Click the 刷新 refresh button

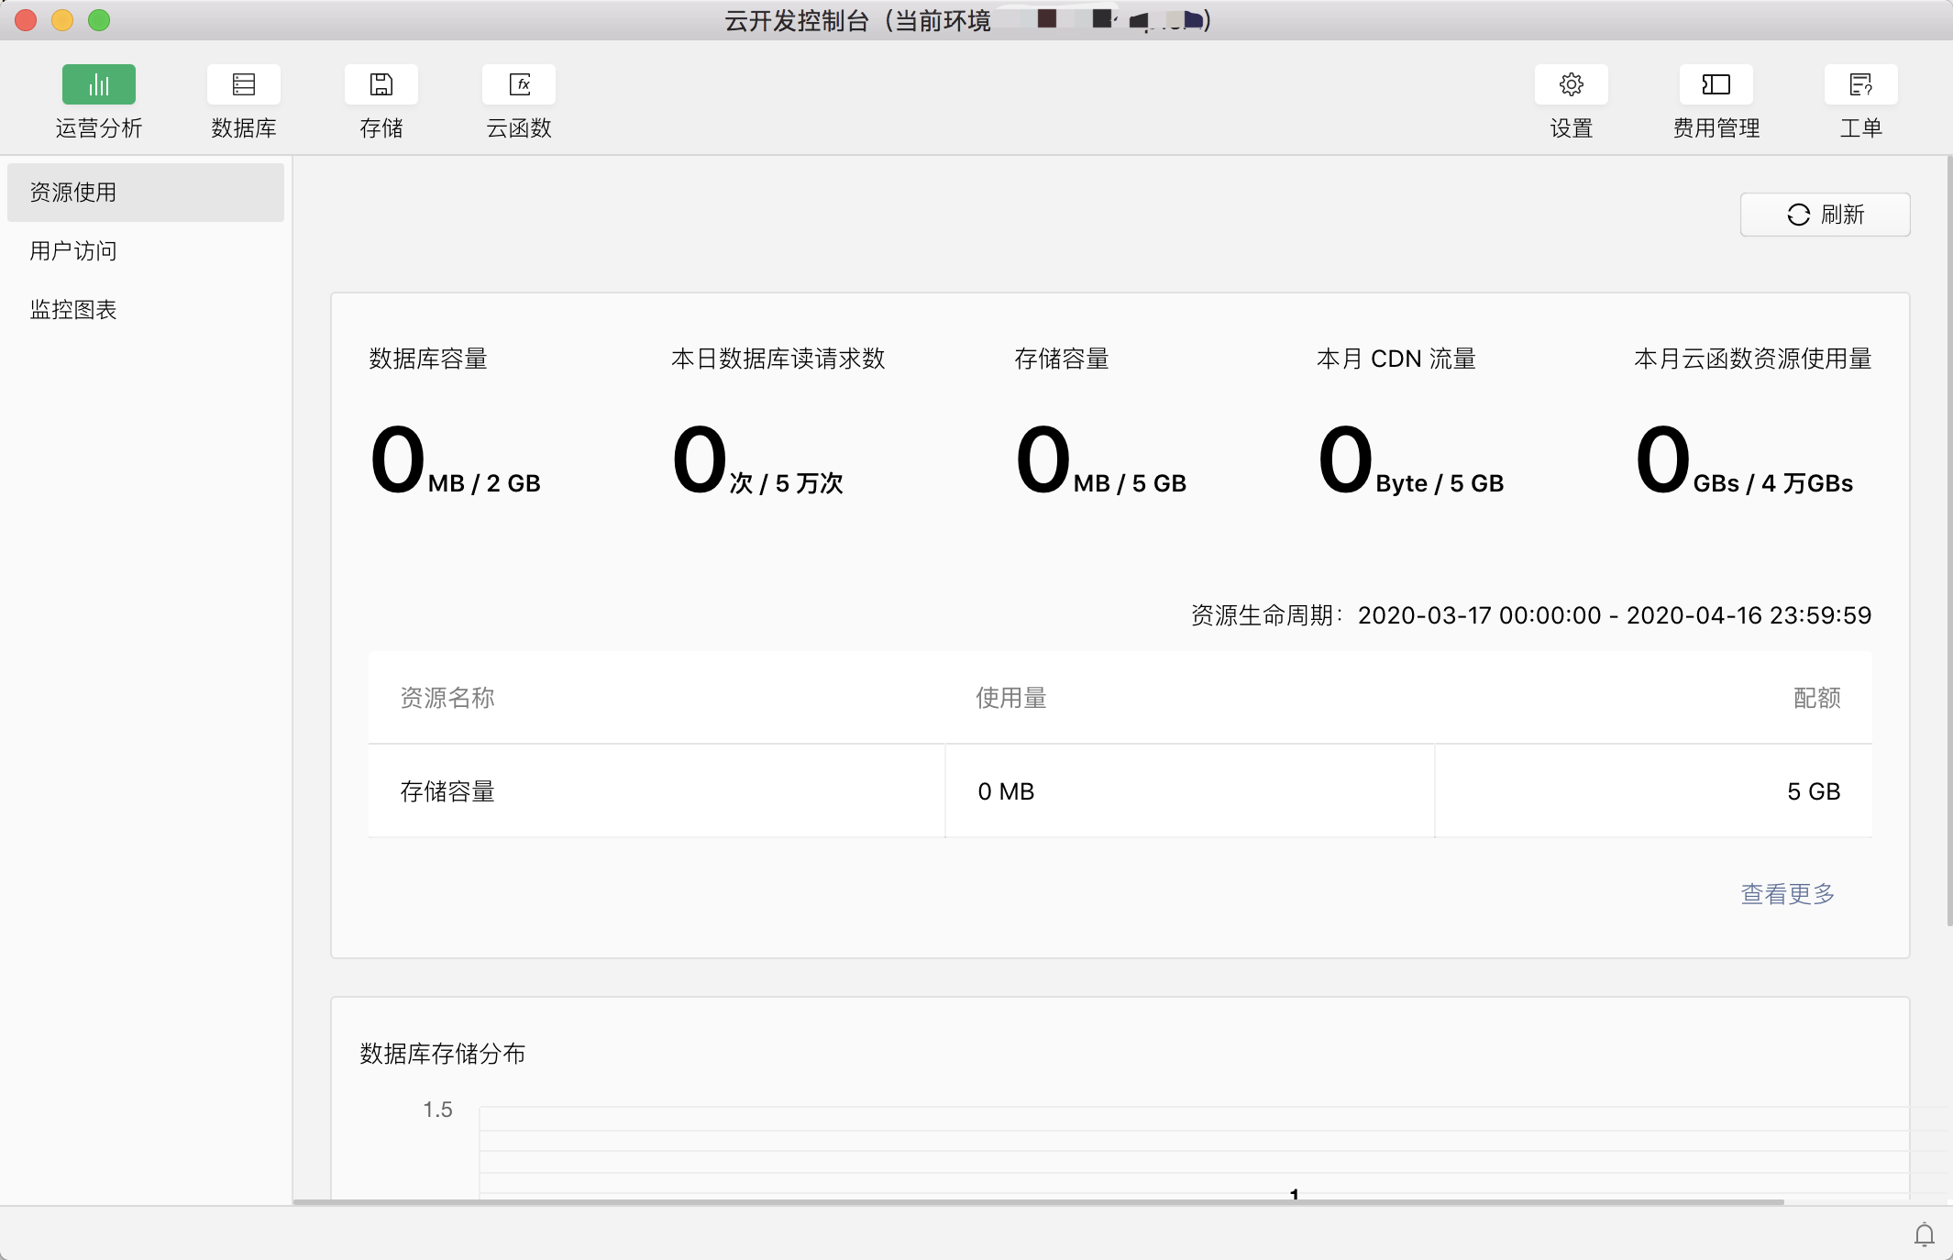tap(1825, 215)
